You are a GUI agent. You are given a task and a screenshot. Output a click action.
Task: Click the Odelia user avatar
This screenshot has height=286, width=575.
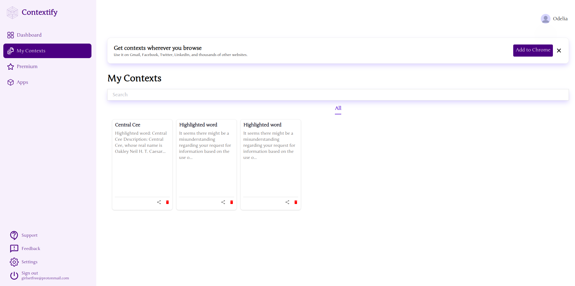tap(546, 19)
